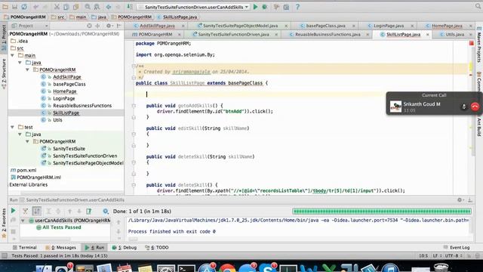Toggle sort alphabetically button in Run panel

point(37,212)
